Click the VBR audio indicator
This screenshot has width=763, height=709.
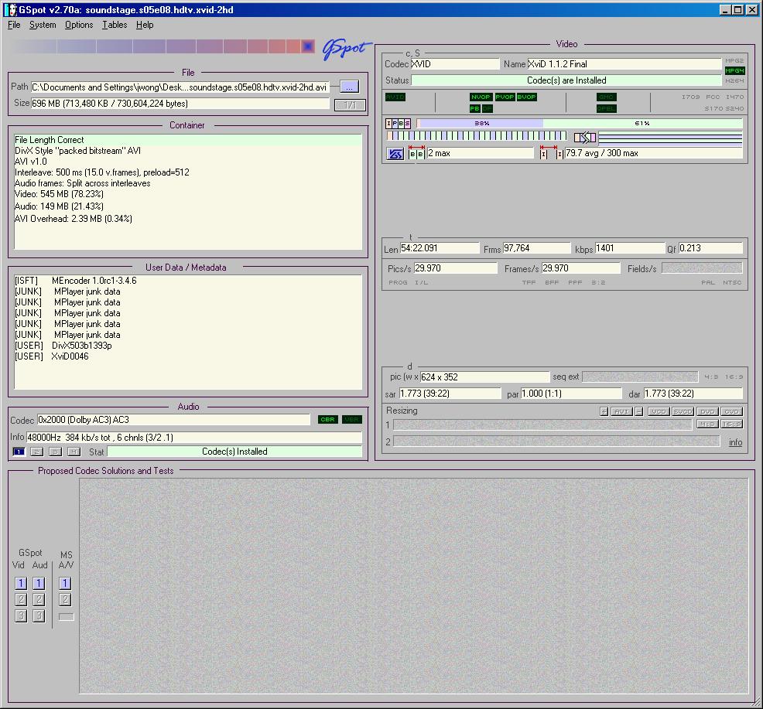(x=352, y=420)
